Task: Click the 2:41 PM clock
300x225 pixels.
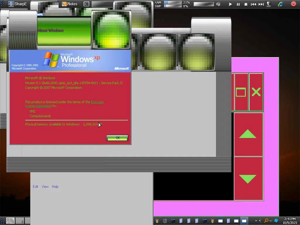Action: [290, 219]
